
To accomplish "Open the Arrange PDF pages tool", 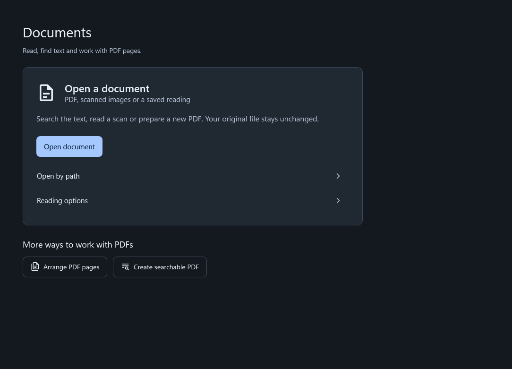I will [x=65, y=267].
